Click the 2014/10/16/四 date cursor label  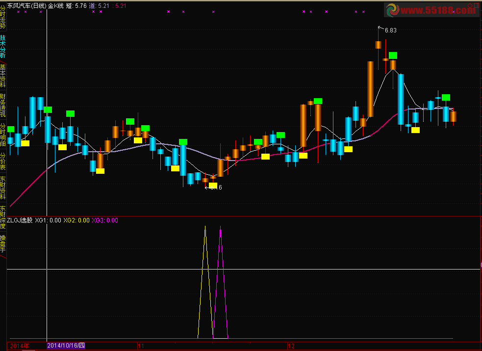click(x=66, y=346)
